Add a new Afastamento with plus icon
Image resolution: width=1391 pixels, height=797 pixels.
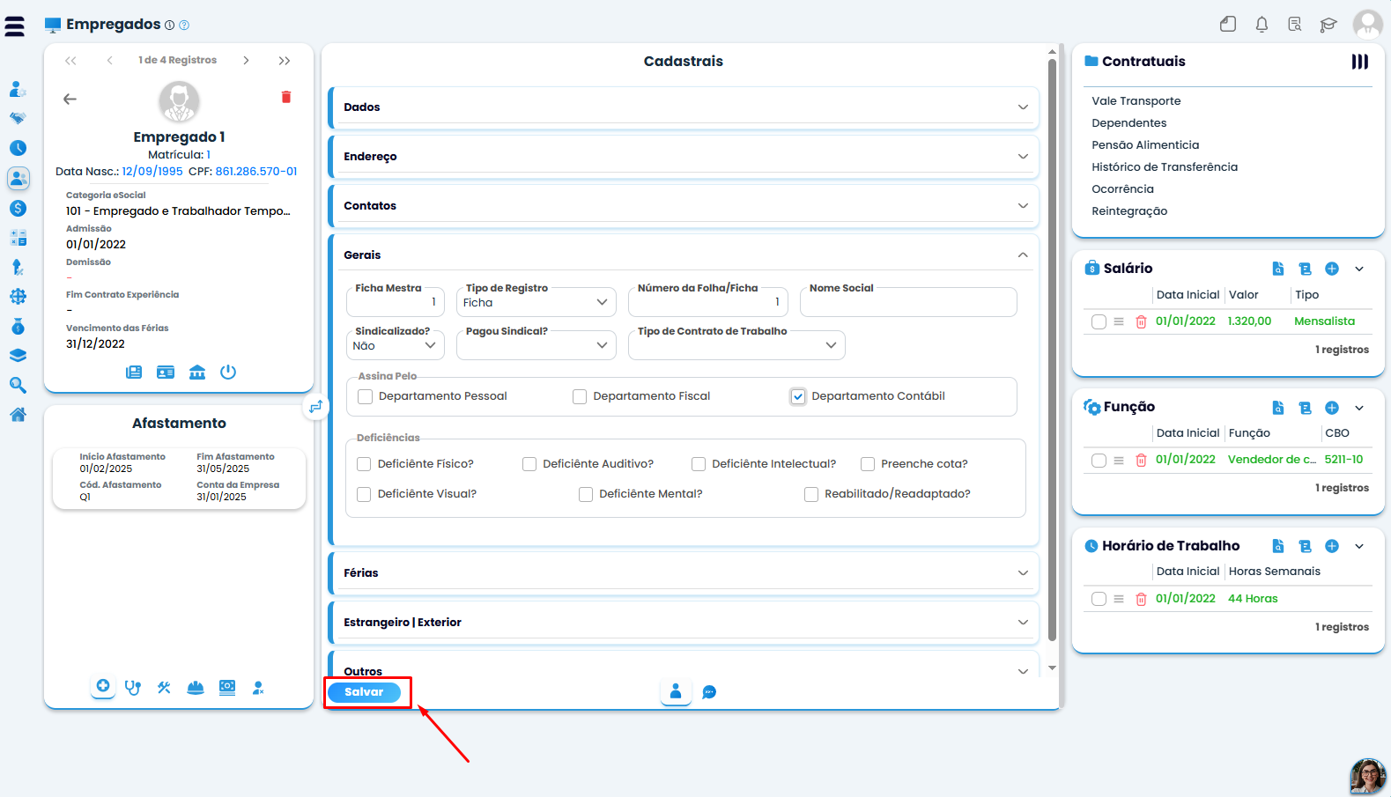[x=103, y=686]
